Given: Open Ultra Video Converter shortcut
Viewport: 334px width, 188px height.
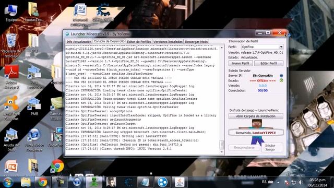Looking at the screenshot, I should (x=34, y=139).
